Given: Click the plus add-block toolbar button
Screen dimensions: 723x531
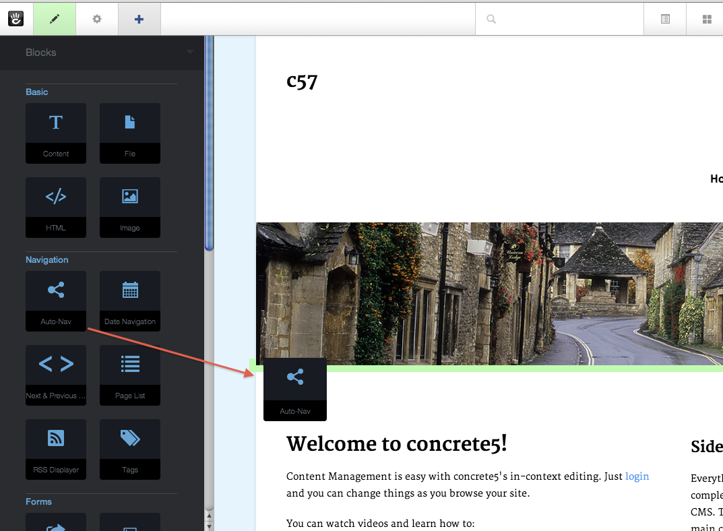Looking at the screenshot, I should pyautogui.click(x=139, y=19).
